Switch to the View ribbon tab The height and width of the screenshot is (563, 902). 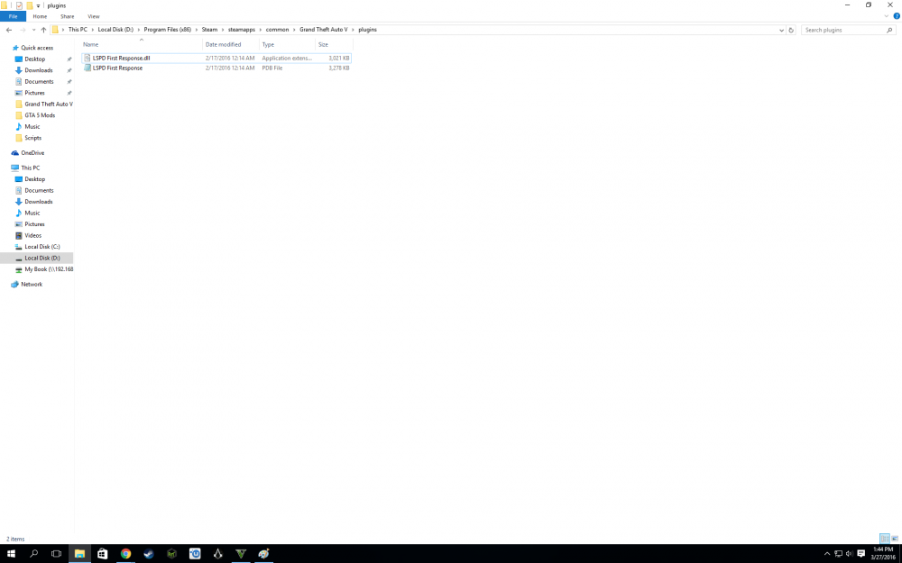click(94, 15)
